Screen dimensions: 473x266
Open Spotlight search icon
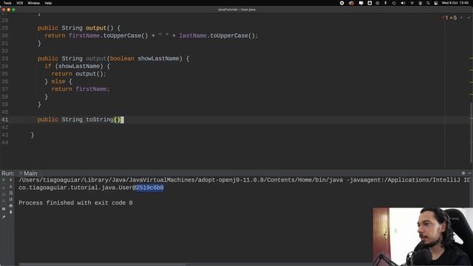coord(428,3)
